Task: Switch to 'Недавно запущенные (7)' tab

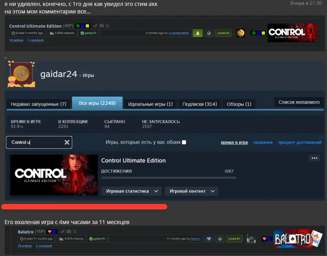Action: click(39, 104)
